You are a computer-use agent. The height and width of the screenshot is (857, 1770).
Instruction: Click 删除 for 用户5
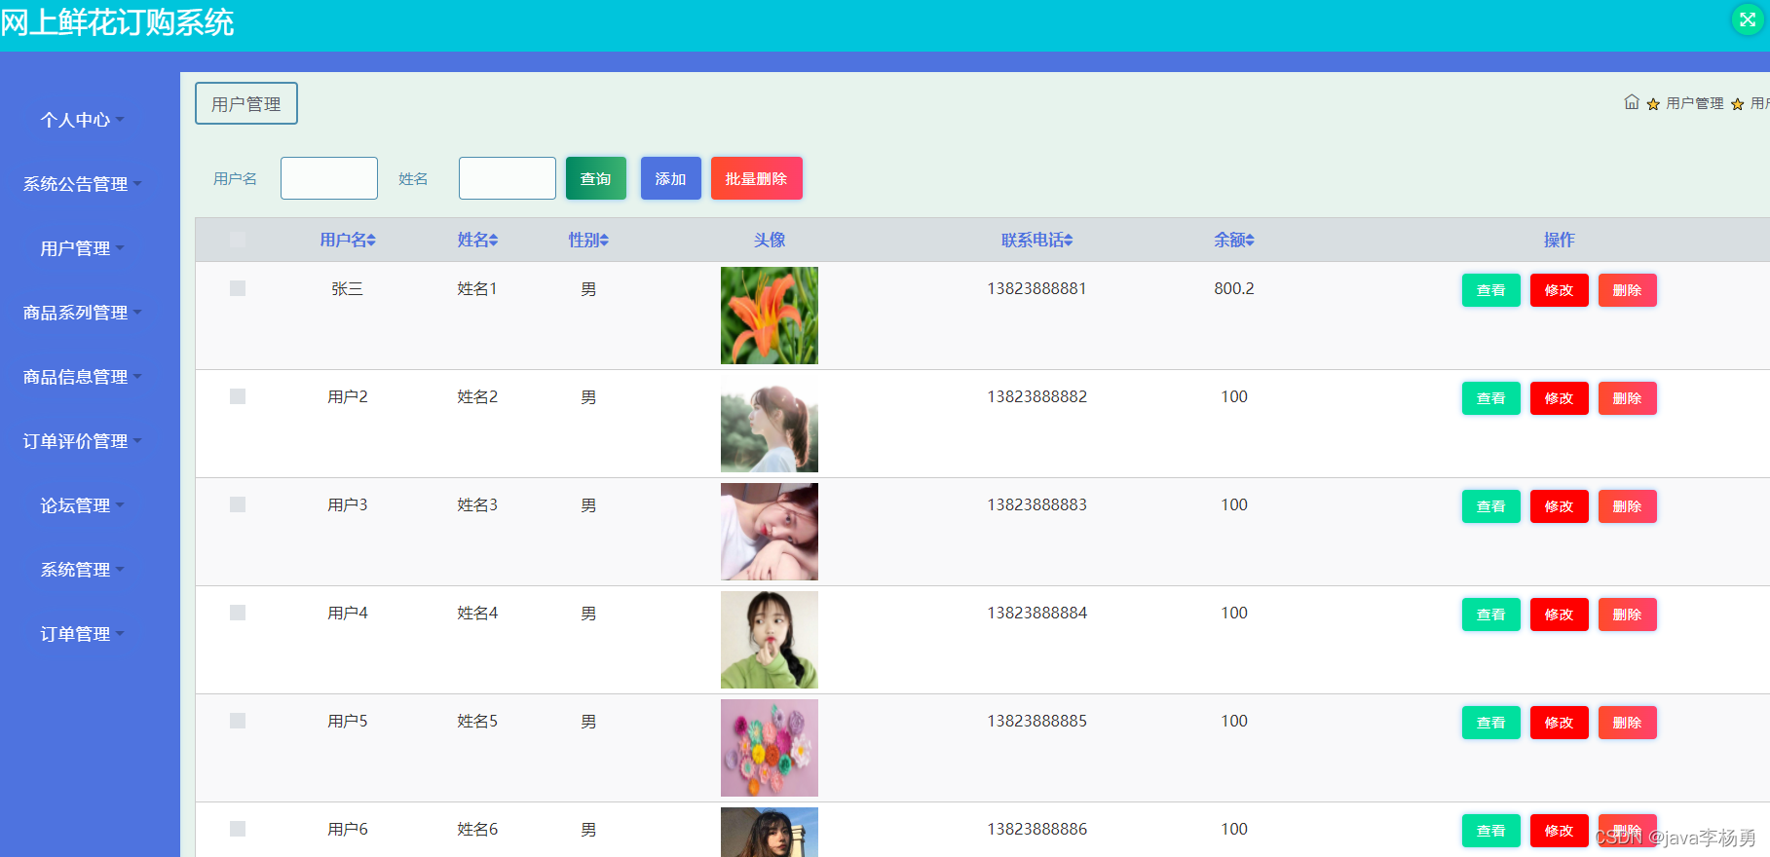(1628, 723)
